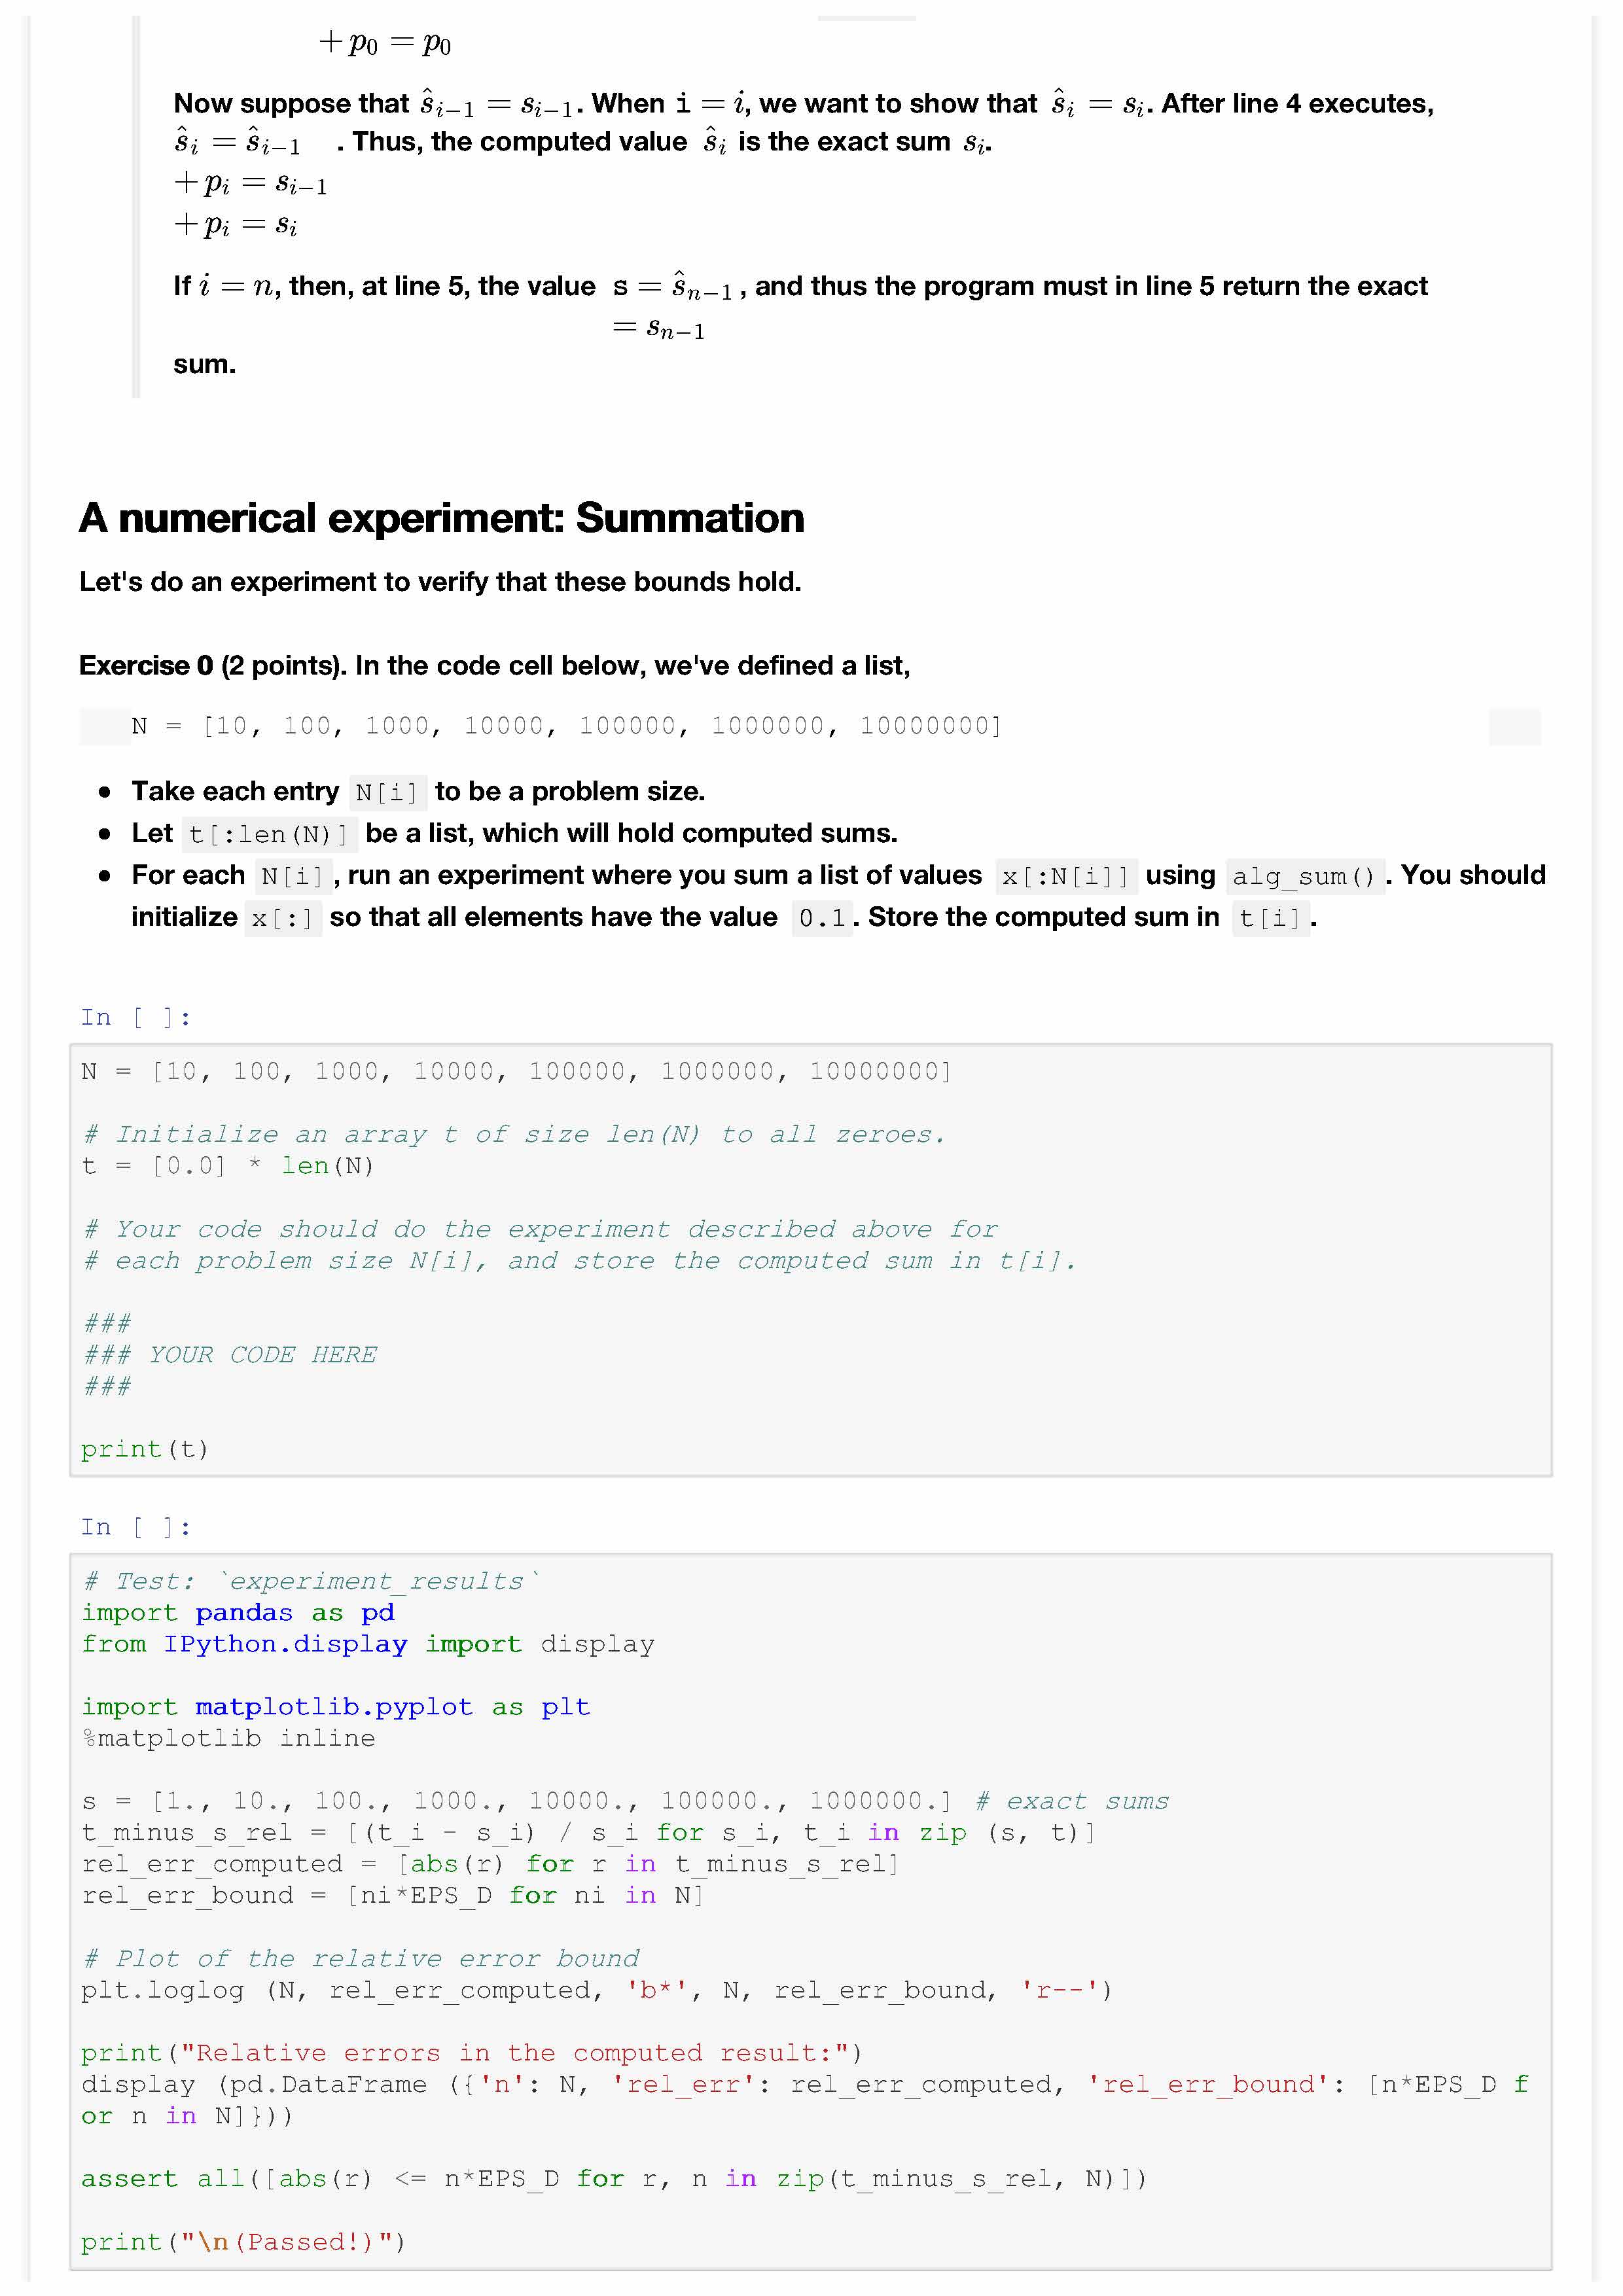Viewport: 1623px width, 2296px height.
Task: Click the N list shown in the markdown block
Action: pos(566,726)
